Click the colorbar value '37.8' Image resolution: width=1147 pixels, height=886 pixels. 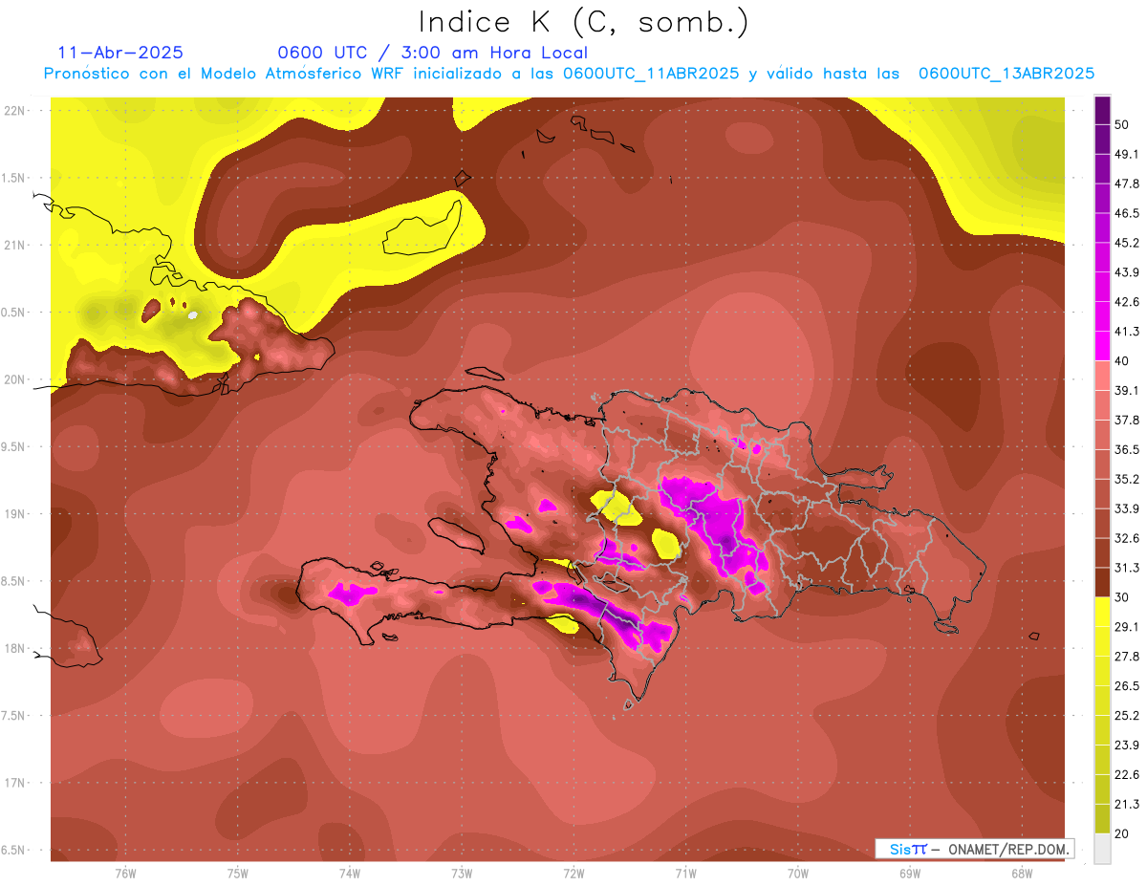click(x=1127, y=420)
